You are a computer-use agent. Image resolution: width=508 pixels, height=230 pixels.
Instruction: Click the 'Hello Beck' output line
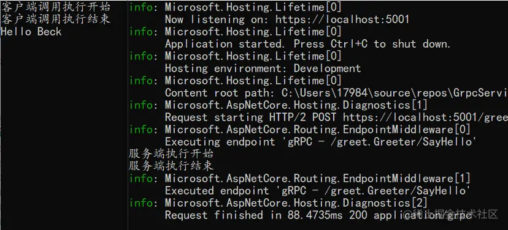(31, 32)
